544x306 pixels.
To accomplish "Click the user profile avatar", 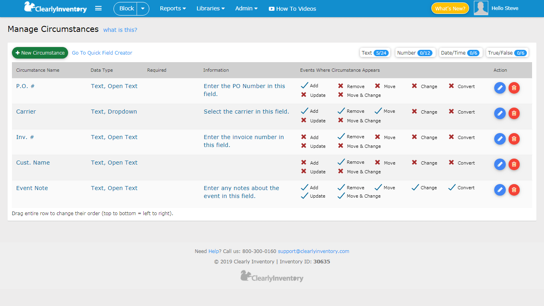I will (481, 8).
